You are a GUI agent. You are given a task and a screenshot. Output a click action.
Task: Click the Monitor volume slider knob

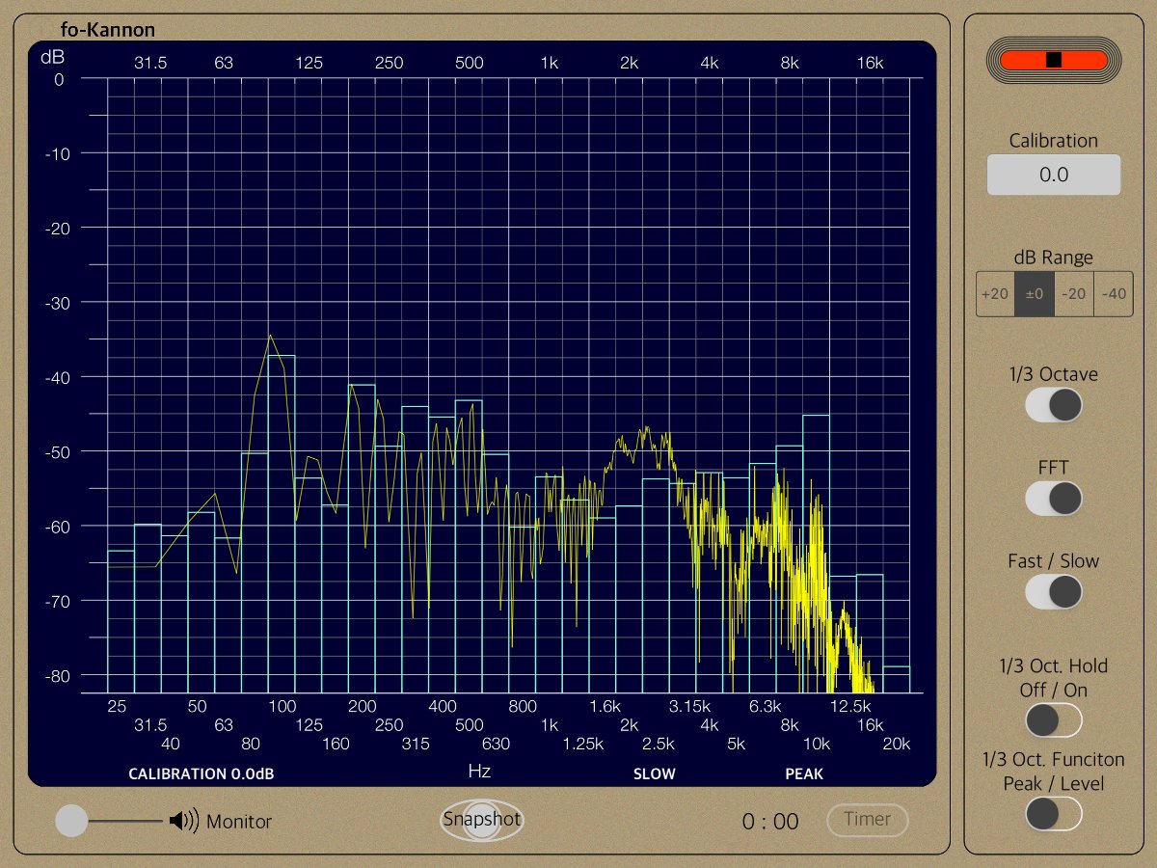pyautogui.click(x=71, y=822)
